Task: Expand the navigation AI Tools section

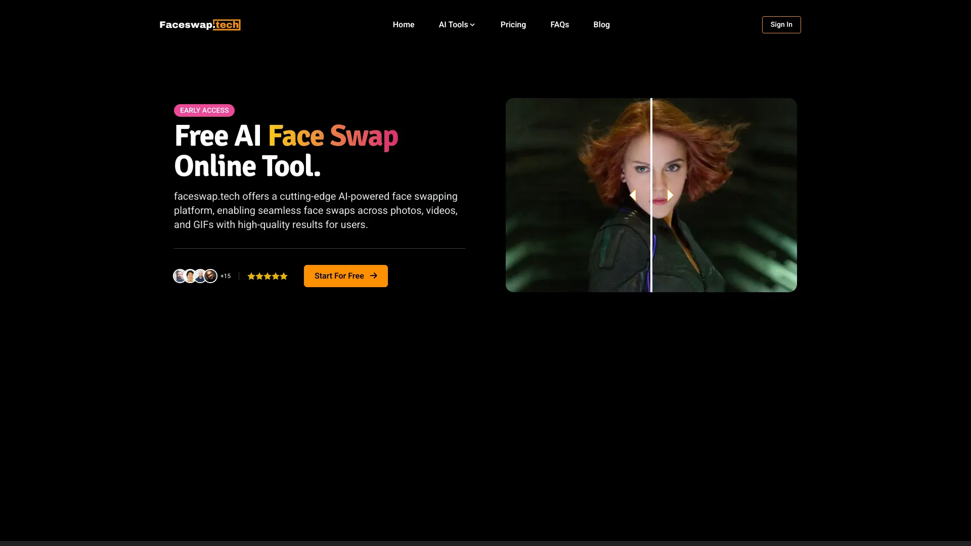Action: pos(457,25)
